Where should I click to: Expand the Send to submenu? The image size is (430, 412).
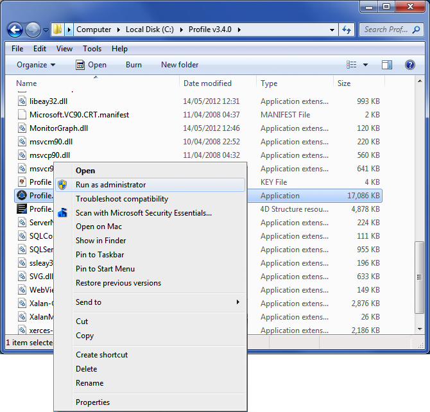[150, 302]
